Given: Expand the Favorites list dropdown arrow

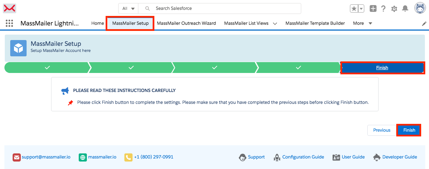Looking at the screenshot, I should point(361,9).
